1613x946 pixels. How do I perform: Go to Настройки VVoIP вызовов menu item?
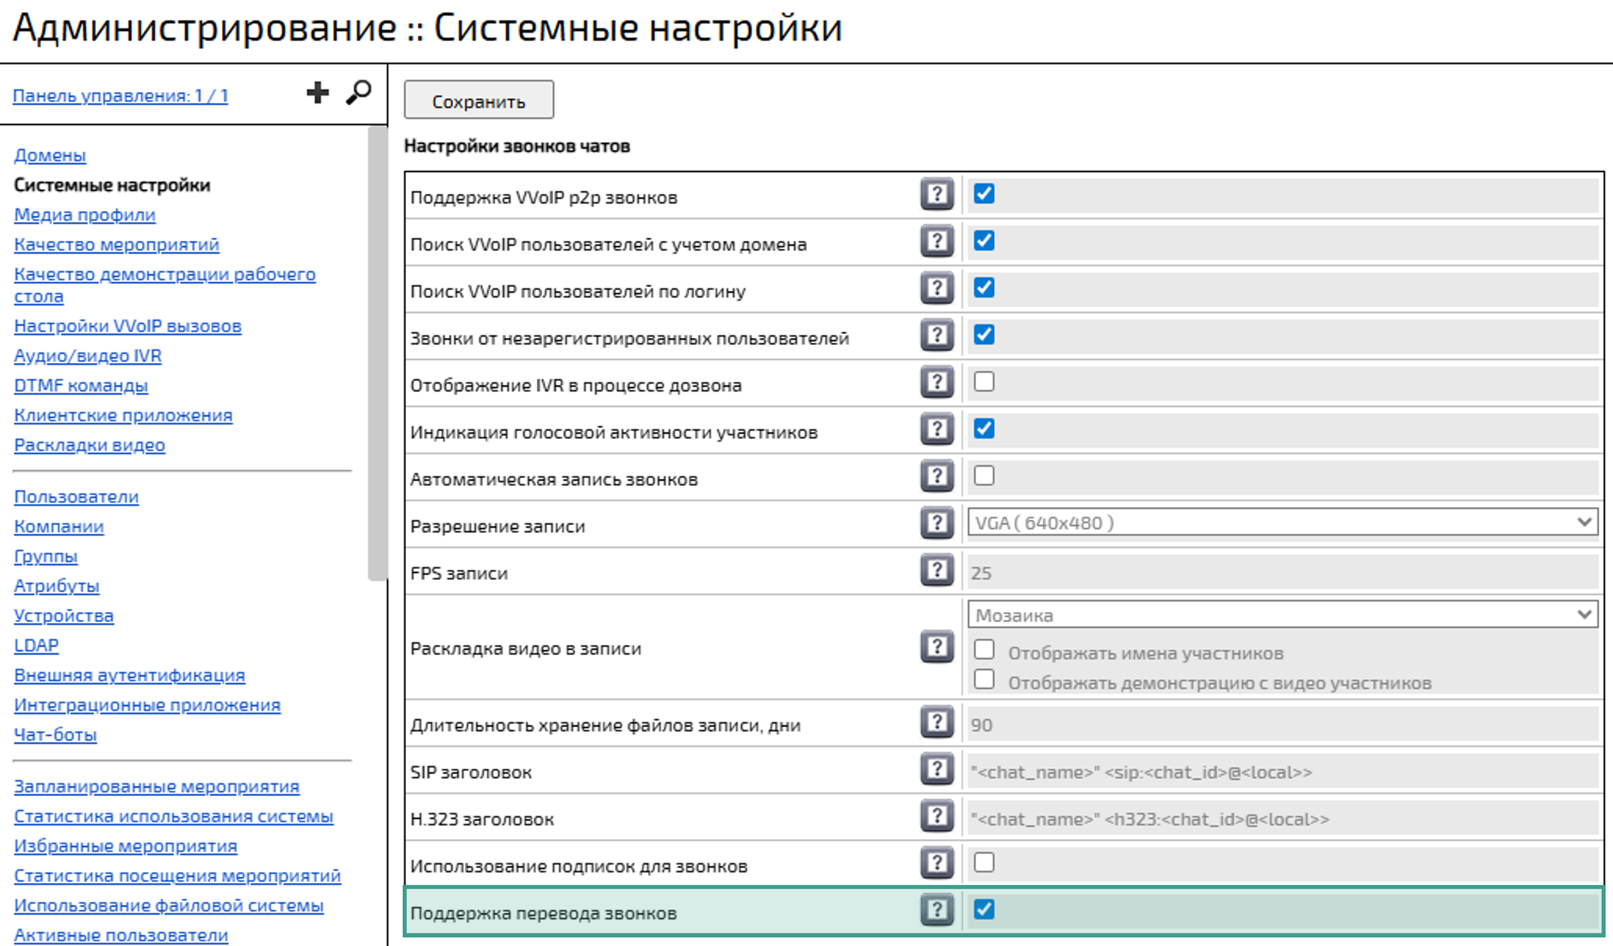pos(127,326)
